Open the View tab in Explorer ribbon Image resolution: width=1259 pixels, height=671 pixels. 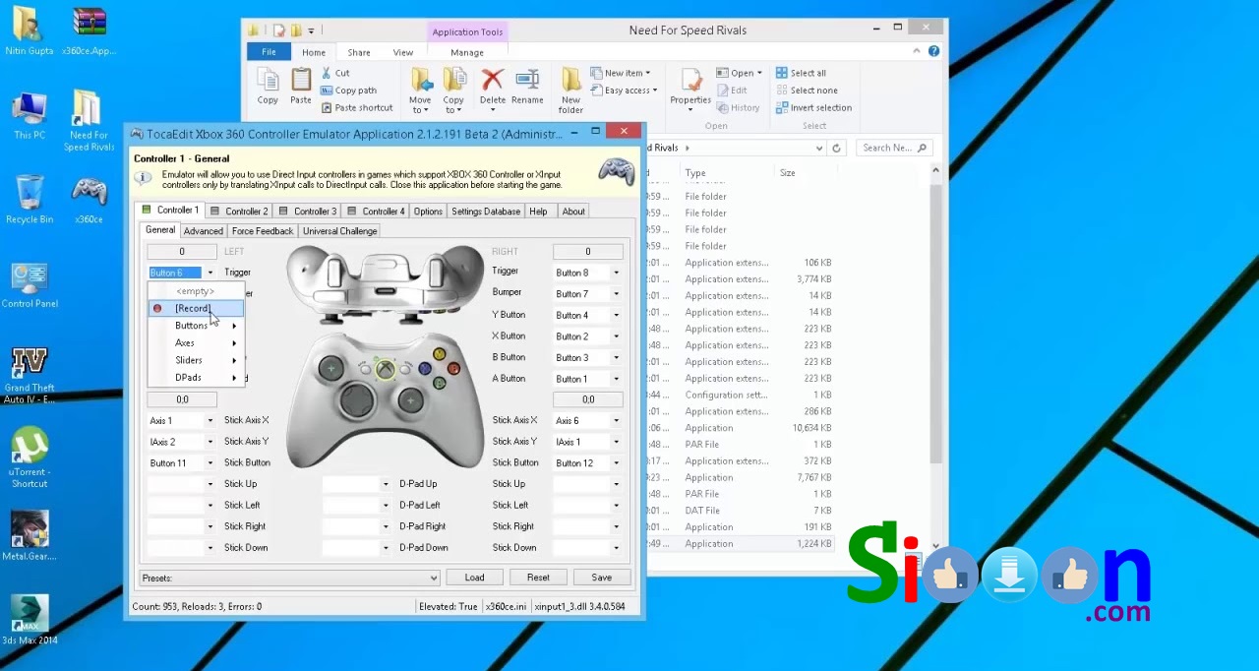[x=403, y=52]
